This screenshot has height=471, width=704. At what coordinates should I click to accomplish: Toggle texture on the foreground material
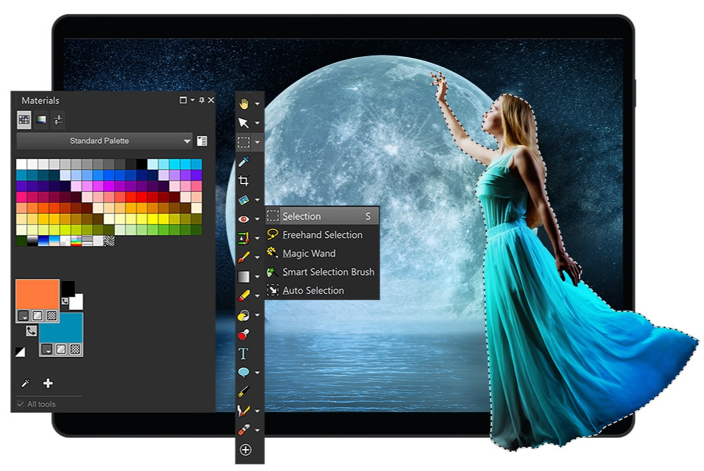[x=38, y=316]
